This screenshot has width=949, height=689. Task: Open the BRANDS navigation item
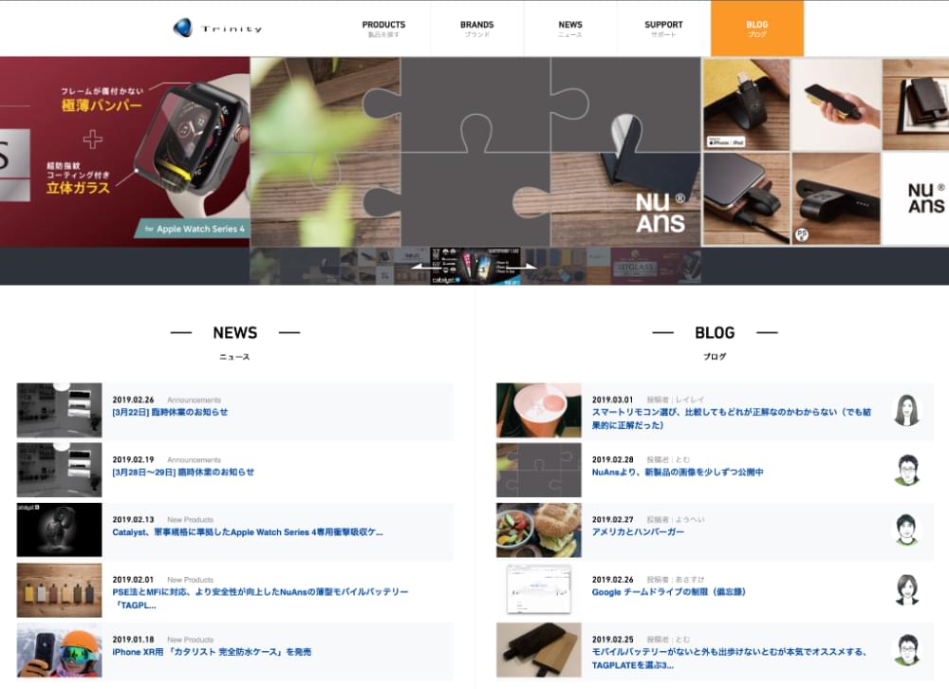click(x=476, y=28)
